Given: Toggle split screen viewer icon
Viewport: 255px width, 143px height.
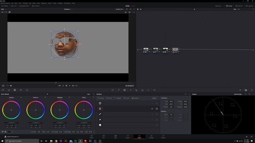Looking at the screenshot, I should click(x=6, y=12).
